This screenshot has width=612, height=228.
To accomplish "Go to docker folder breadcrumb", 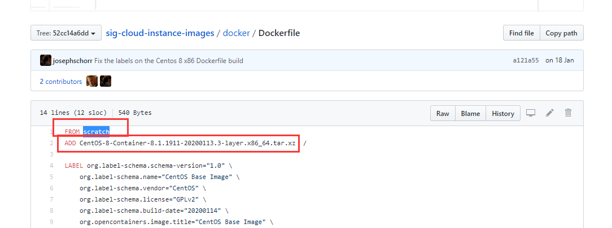I will pyautogui.click(x=236, y=33).
